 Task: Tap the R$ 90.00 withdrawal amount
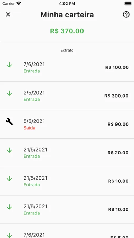[118, 124]
